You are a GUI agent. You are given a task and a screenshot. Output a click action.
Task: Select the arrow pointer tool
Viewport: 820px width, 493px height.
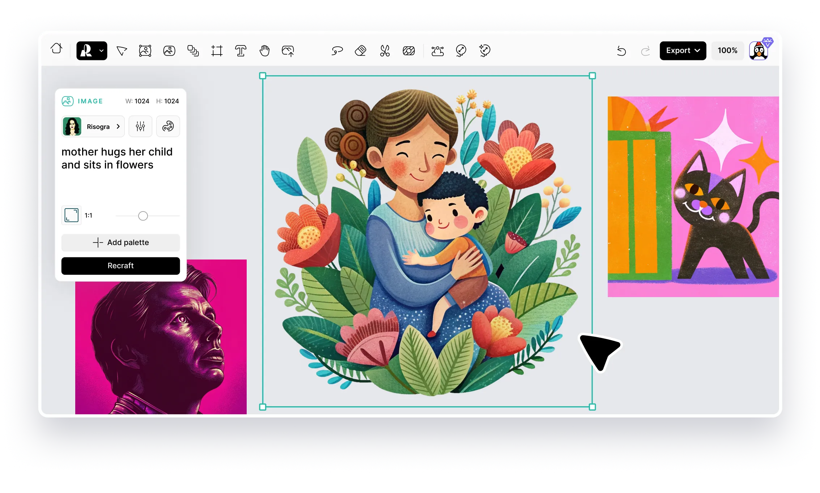coord(122,51)
